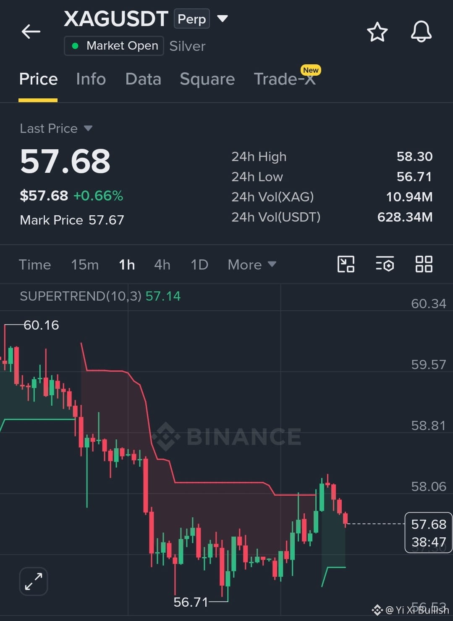The width and height of the screenshot is (453, 621).
Task: Tap the 24h Low value 56.71
Action: tap(414, 177)
